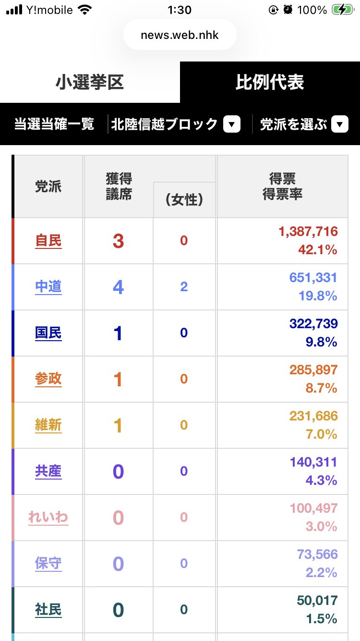Open the 保守 party link

[x=48, y=564]
